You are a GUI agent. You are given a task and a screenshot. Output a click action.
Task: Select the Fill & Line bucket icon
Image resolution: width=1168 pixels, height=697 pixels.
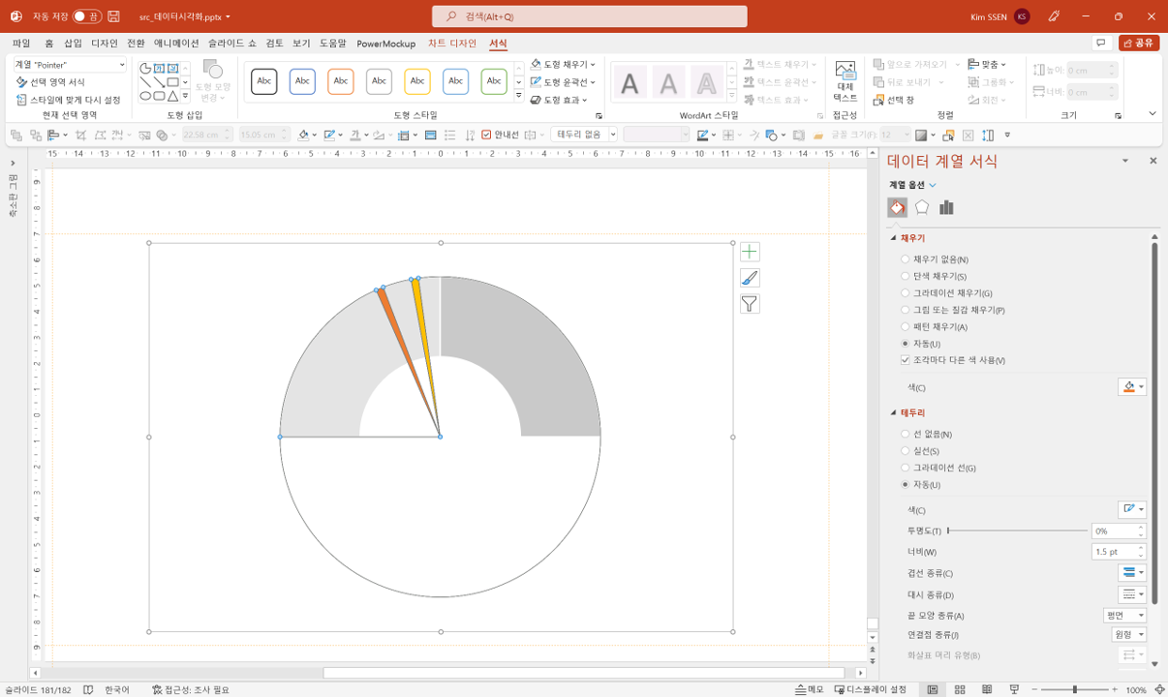click(x=898, y=207)
